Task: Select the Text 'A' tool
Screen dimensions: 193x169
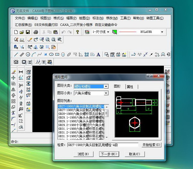Action: (x=98, y=54)
